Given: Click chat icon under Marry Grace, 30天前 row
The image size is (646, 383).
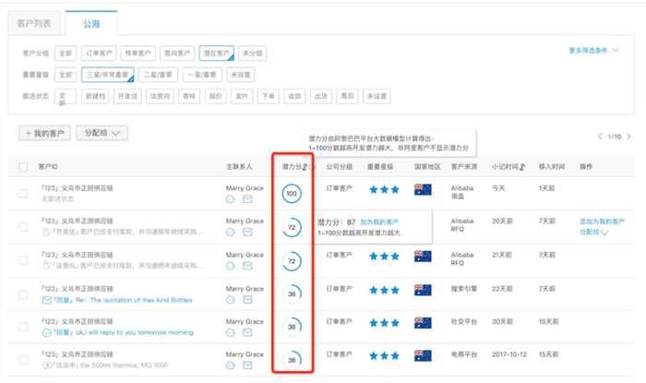Looking at the screenshot, I should click(231, 332).
